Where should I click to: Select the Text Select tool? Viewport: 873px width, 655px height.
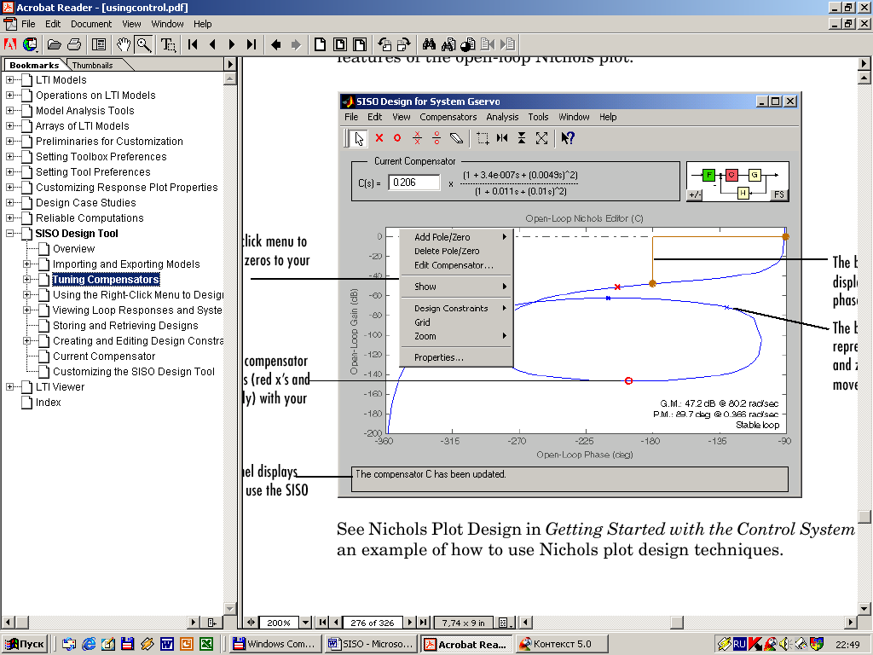click(x=168, y=44)
